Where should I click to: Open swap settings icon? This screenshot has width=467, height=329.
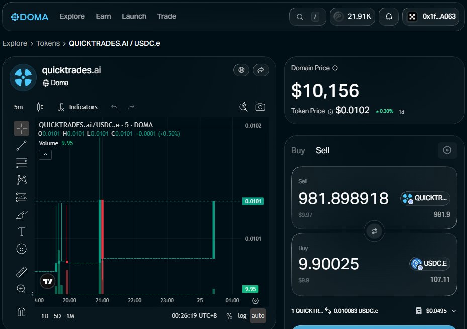pos(447,150)
